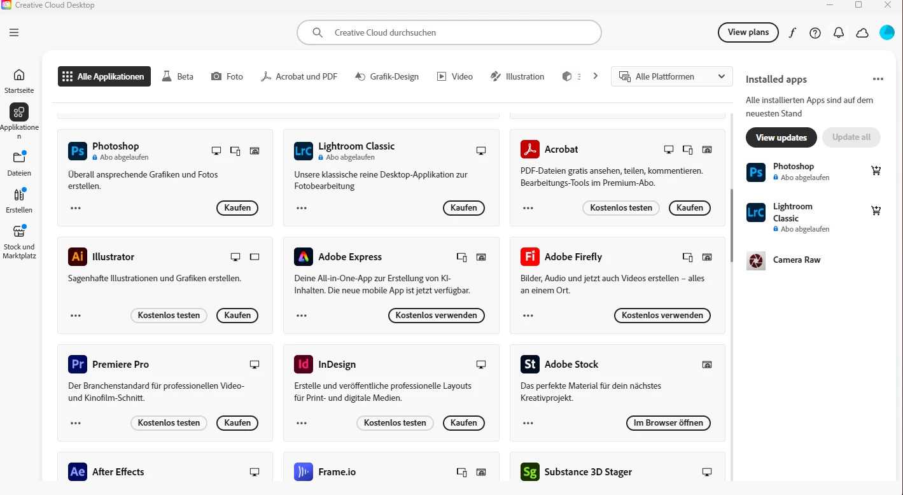Click the View updates button

[781, 137]
